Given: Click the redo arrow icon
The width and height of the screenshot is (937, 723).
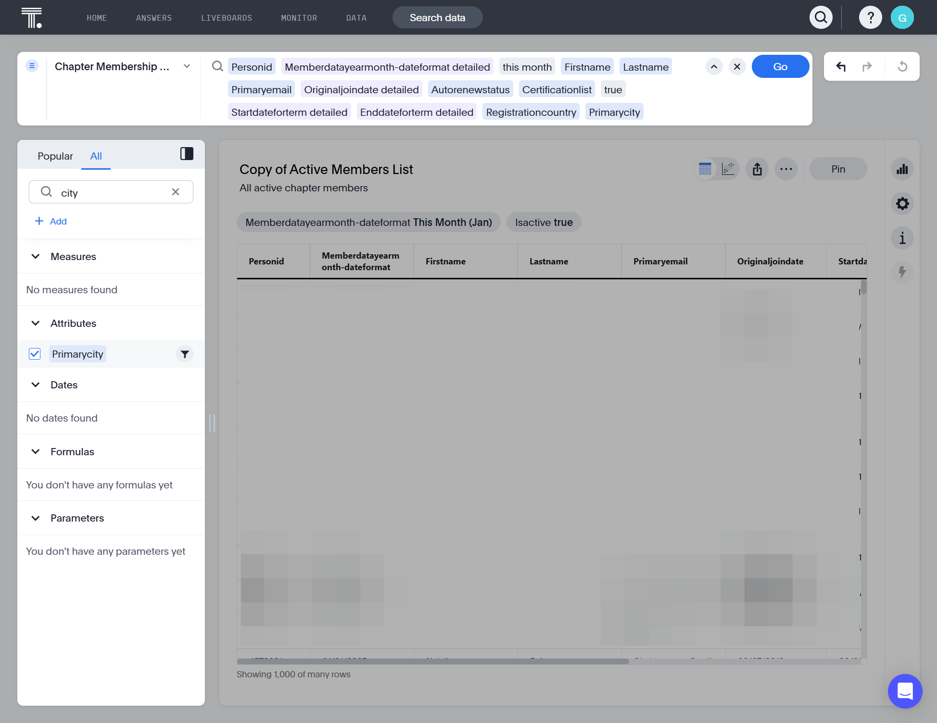Looking at the screenshot, I should pyautogui.click(x=867, y=66).
